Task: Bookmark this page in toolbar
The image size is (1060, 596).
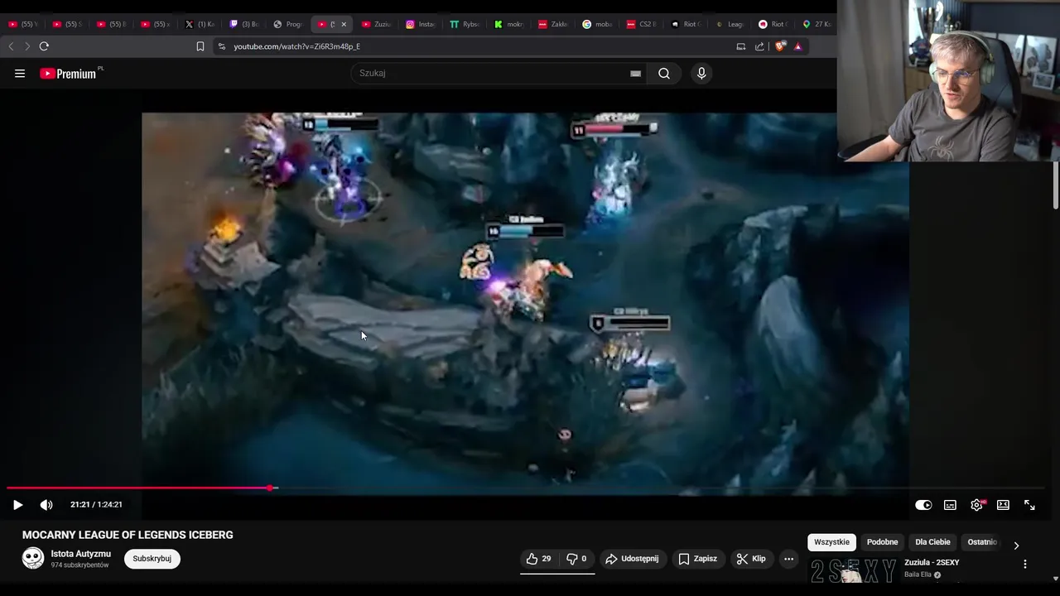Action: [200, 46]
